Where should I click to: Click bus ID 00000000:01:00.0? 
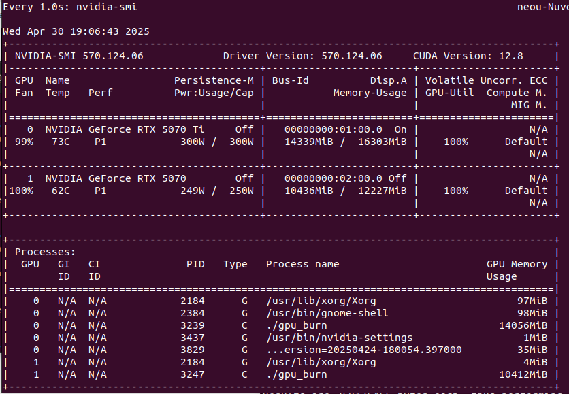[x=333, y=129]
